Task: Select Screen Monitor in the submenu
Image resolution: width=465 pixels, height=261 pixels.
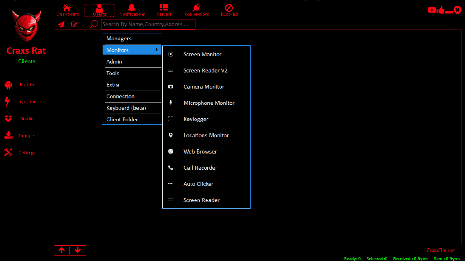Action: 206,54
